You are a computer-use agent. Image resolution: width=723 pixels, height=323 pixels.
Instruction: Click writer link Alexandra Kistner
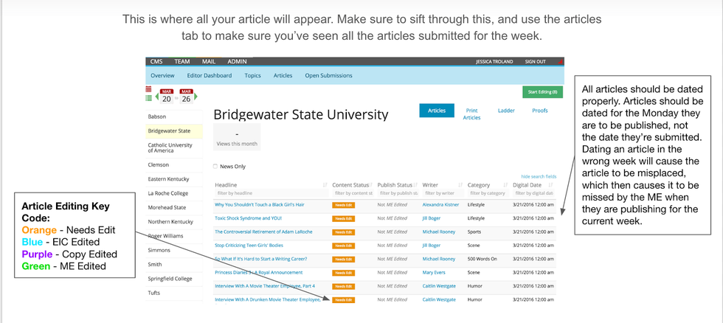[441, 205]
